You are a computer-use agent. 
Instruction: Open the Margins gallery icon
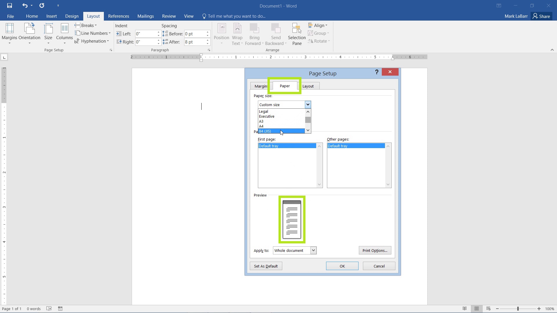10,32
